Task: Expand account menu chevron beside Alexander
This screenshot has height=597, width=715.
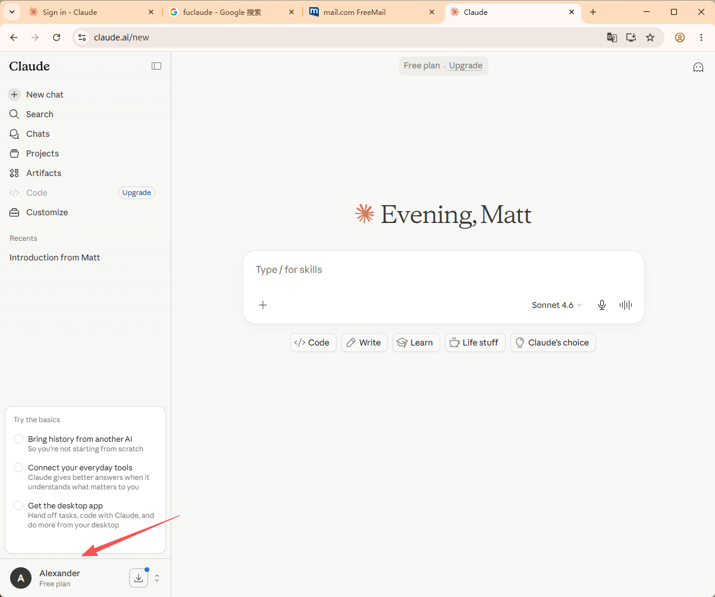Action: [x=157, y=577]
